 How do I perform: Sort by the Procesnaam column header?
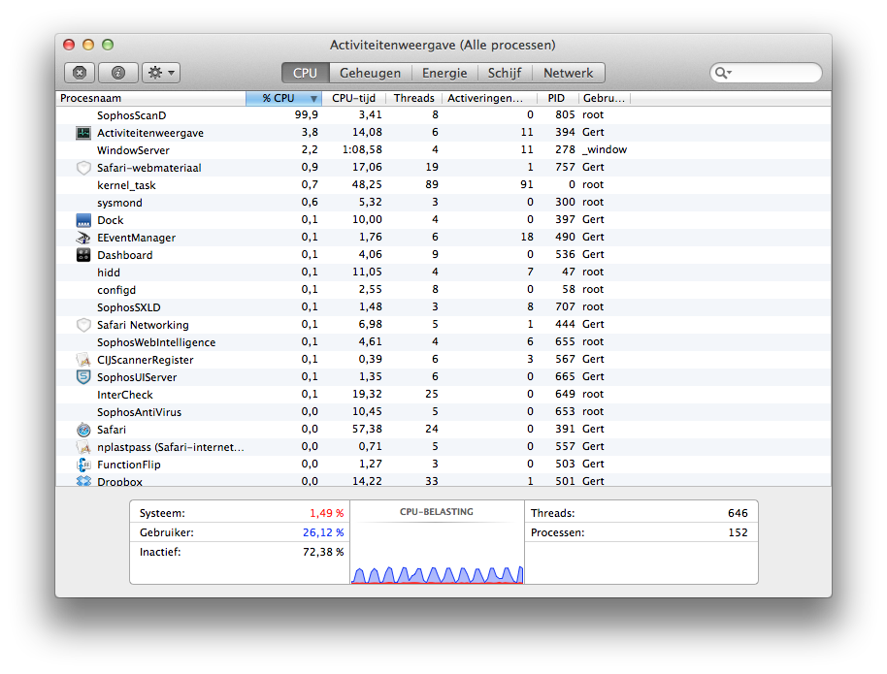151,98
